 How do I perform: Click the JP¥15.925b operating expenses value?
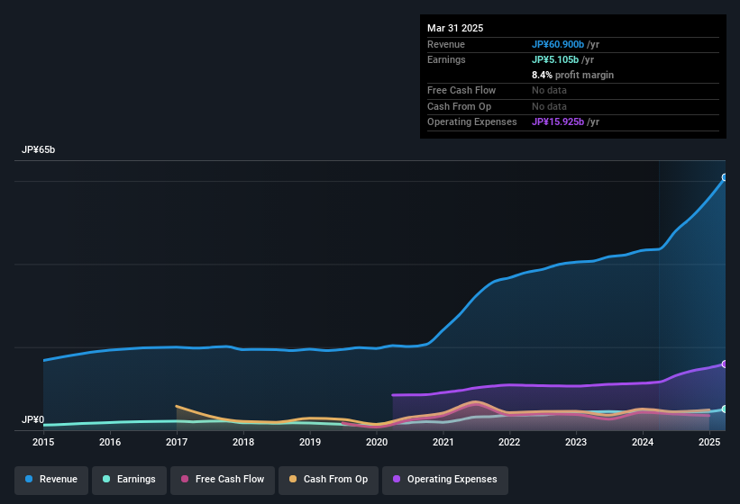coord(558,122)
